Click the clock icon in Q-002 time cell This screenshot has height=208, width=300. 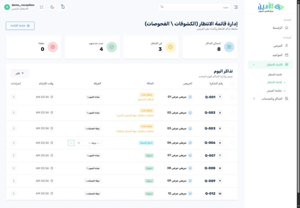point(52,113)
